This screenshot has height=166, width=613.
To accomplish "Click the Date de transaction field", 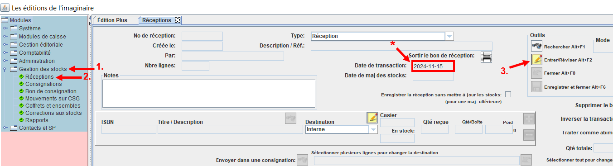I will (x=433, y=66).
